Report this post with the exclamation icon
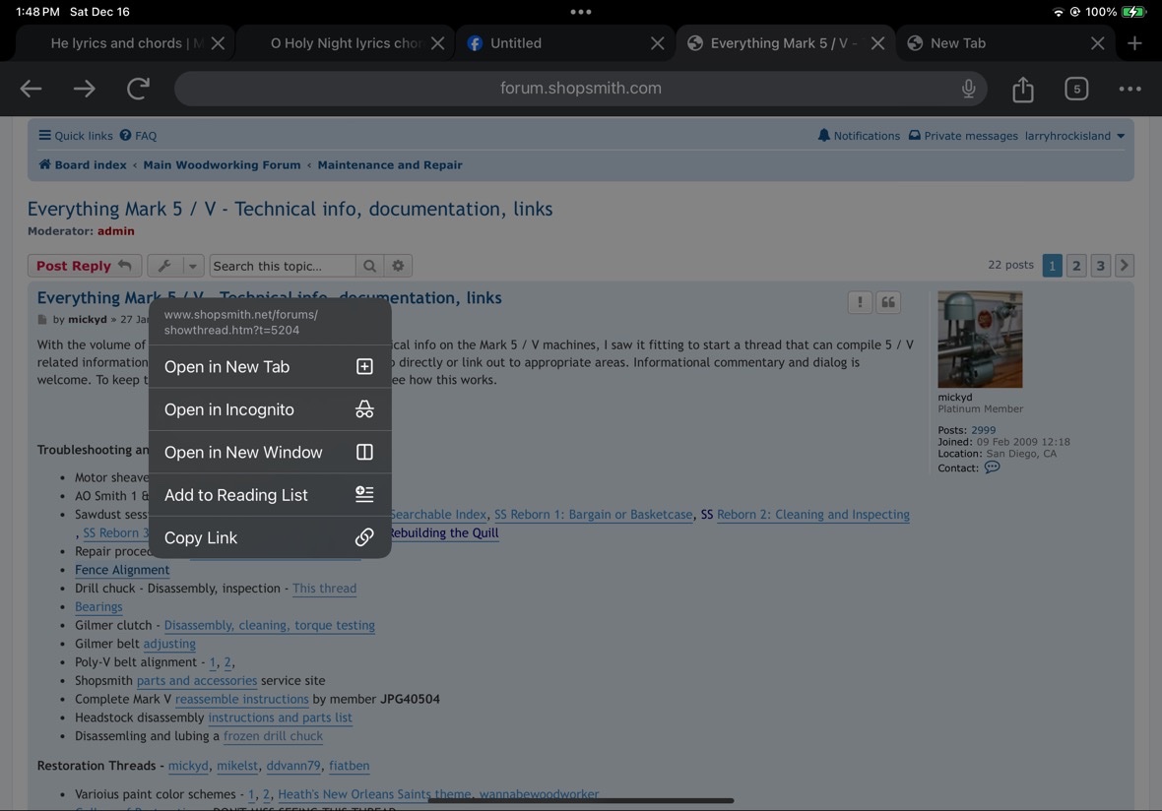Image resolution: width=1162 pixels, height=811 pixels. point(860,302)
